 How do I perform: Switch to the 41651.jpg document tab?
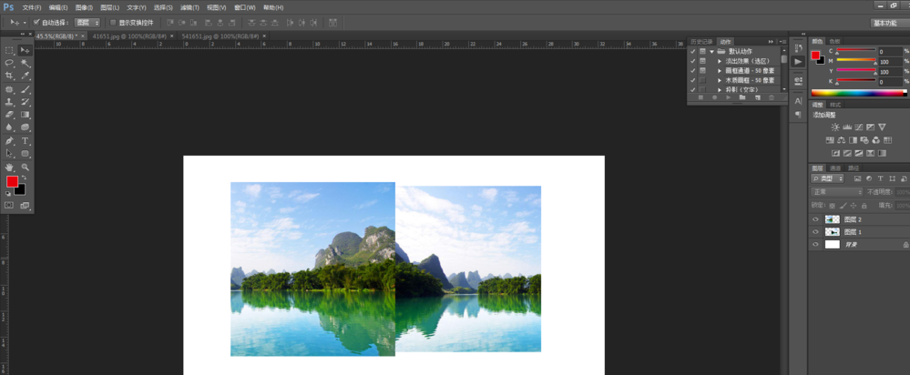coord(129,36)
